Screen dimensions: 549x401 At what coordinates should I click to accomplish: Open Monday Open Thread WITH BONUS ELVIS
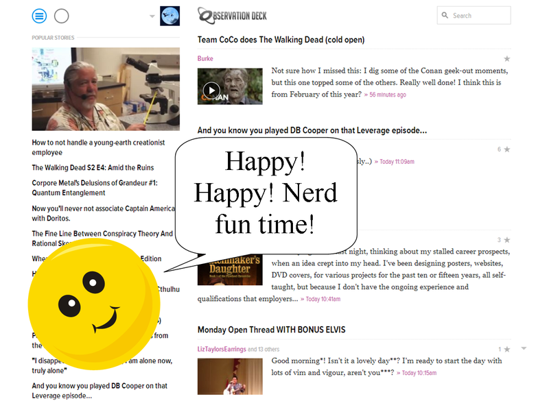[271, 330]
